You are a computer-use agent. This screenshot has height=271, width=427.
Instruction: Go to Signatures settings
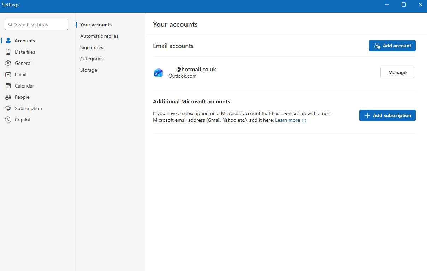pos(91,47)
